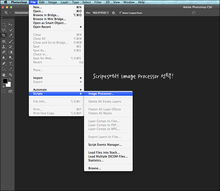Open the Crop tool preset picker
Screen dimensions: 220x191
[x=7, y=13]
